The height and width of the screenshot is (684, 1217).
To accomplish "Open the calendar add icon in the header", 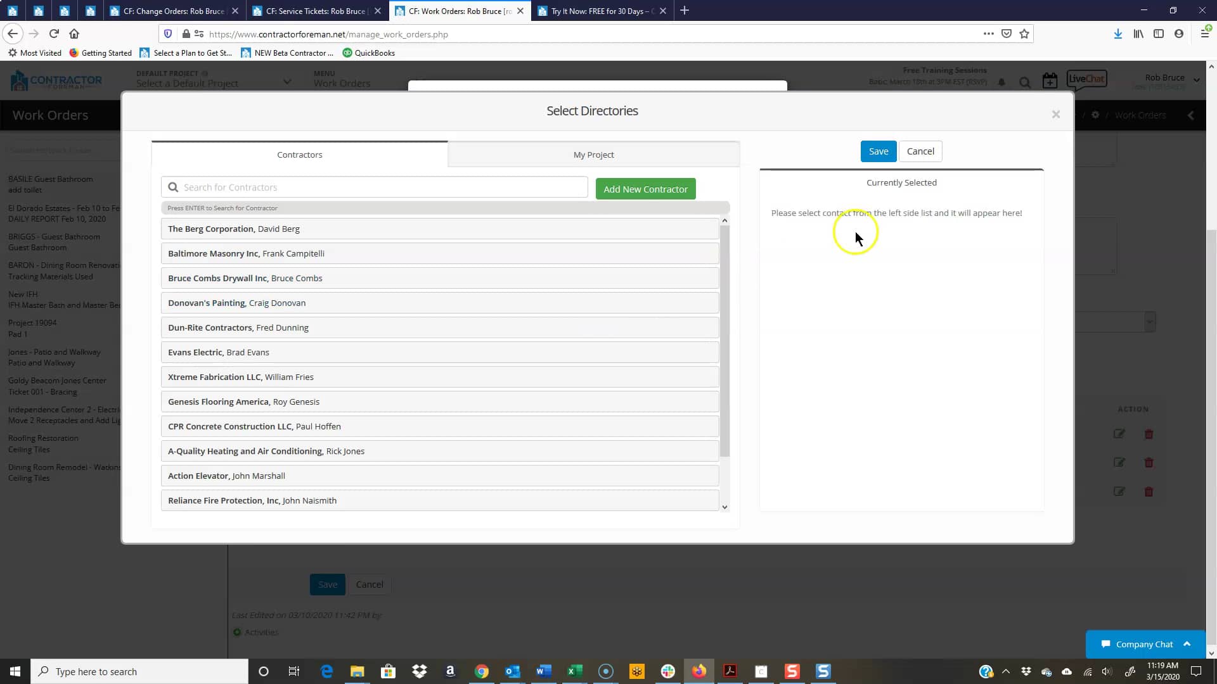I will point(1050,80).
